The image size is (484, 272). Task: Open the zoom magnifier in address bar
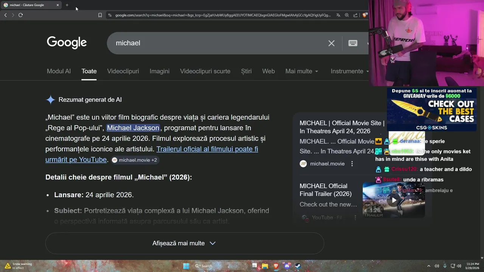(x=347, y=15)
